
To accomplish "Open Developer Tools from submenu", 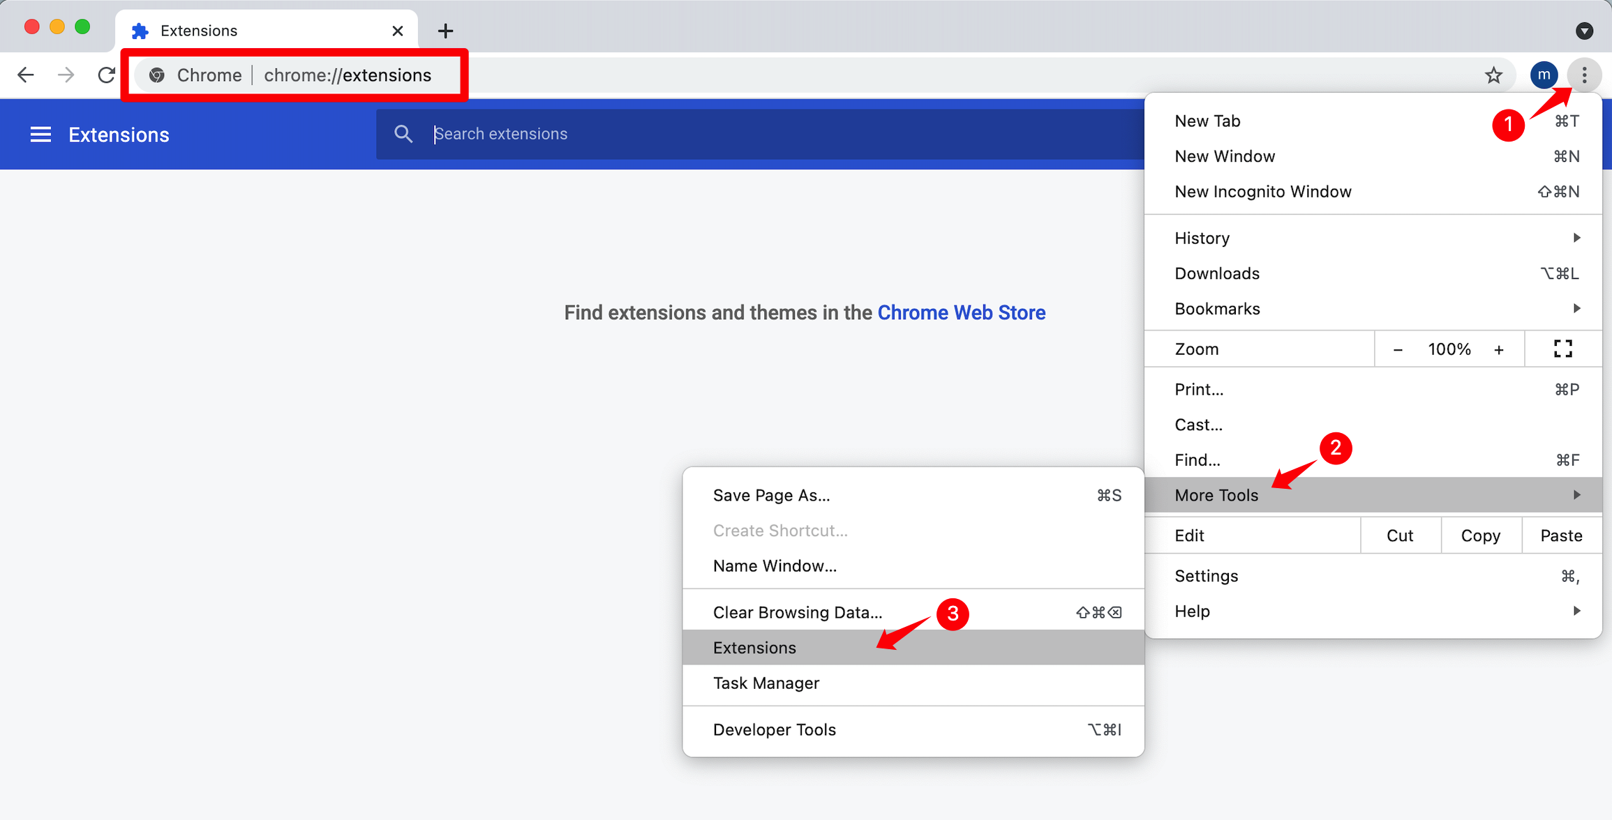I will coord(913,730).
